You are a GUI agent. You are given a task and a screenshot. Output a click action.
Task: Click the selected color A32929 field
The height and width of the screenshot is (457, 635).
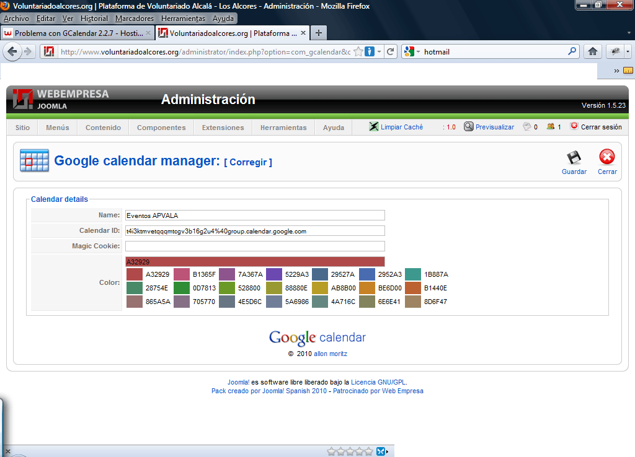255,262
